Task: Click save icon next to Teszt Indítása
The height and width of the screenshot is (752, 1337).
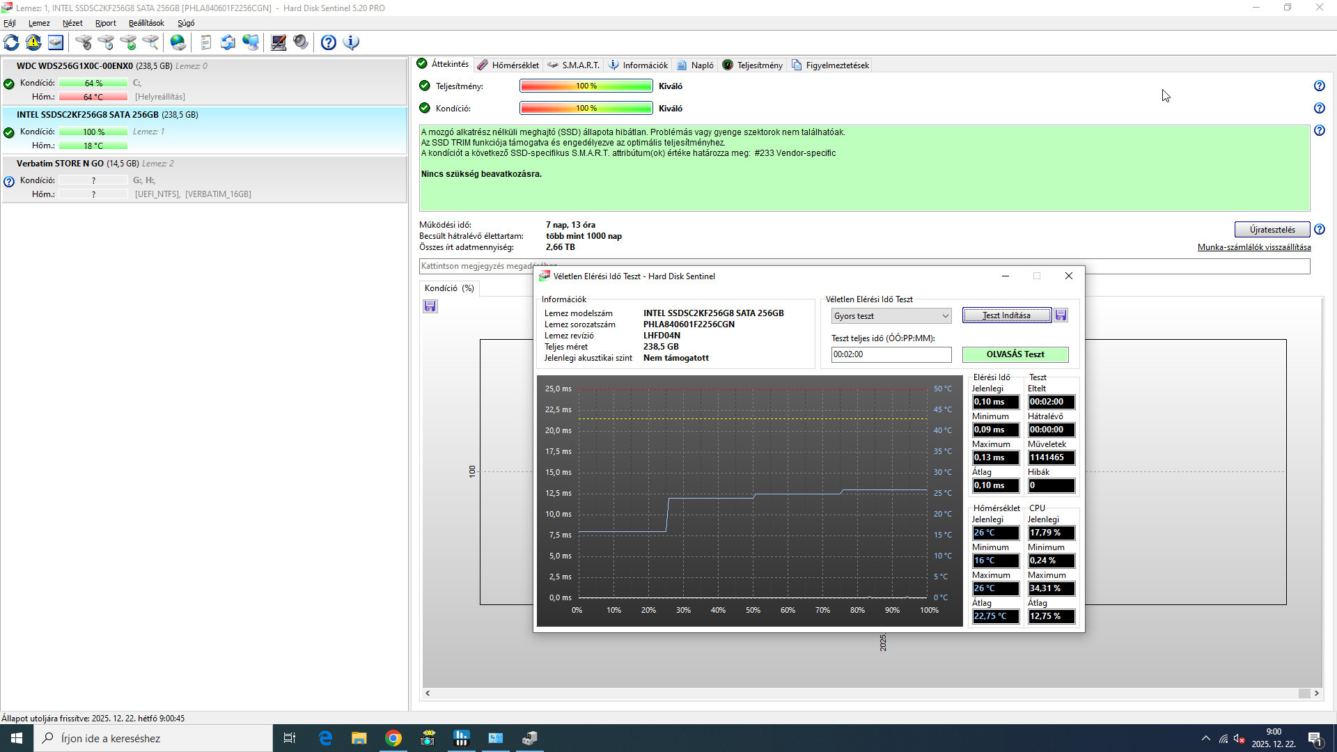Action: pos(1061,315)
